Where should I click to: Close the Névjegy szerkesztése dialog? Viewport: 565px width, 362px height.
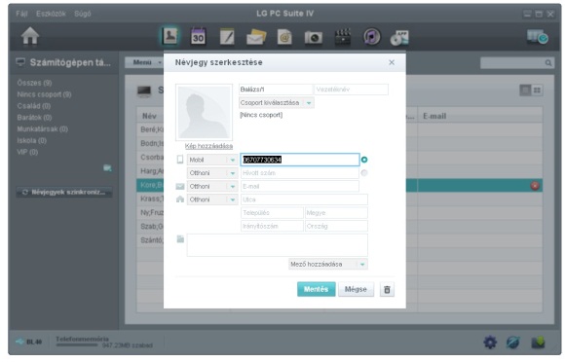(x=392, y=62)
